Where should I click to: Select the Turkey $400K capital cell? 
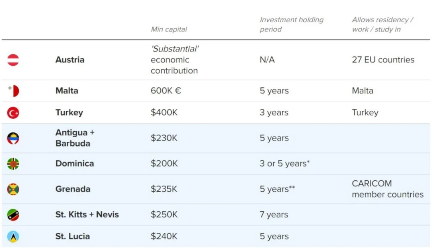(x=164, y=113)
